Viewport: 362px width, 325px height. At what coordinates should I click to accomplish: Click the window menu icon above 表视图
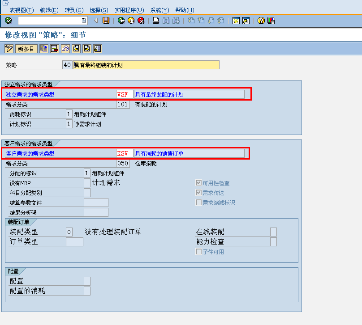(x=6, y=3)
